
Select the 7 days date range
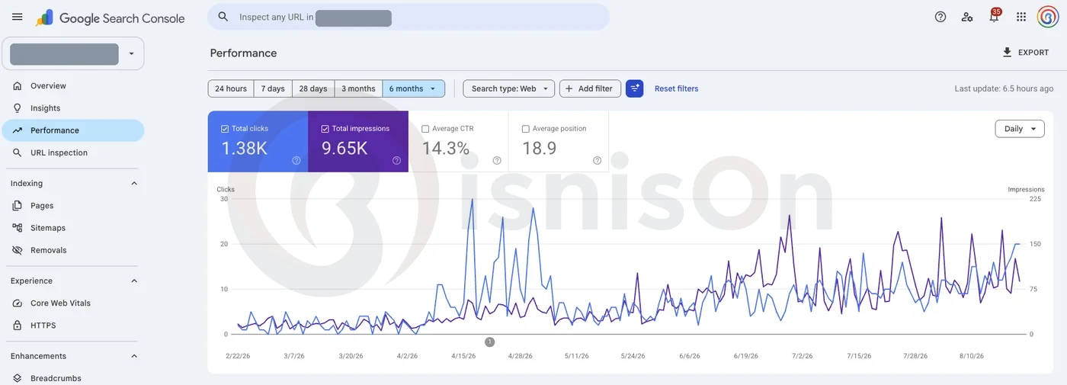(x=273, y=88)
